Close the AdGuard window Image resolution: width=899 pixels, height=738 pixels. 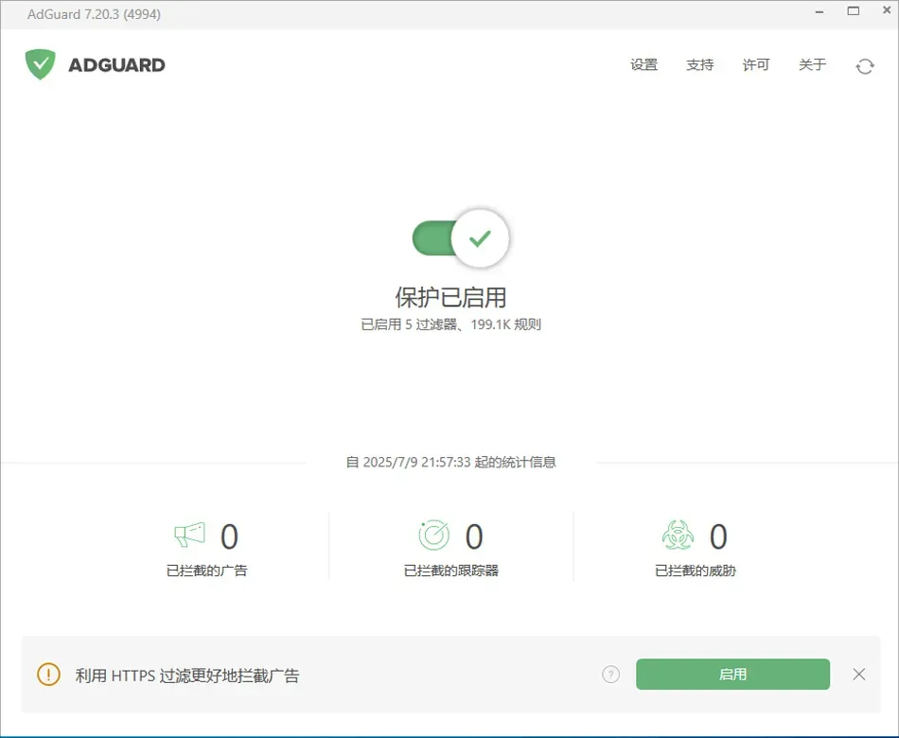click(887, 10)
